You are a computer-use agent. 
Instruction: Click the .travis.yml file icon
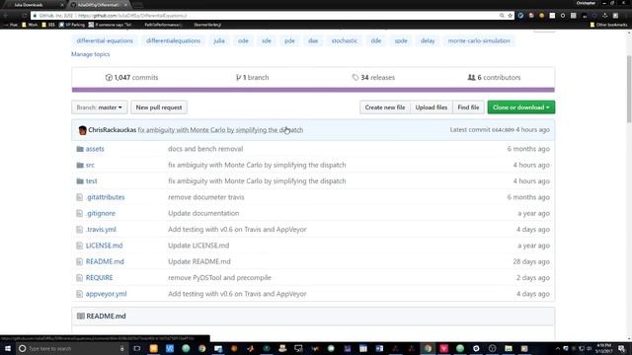click(79, 230)
